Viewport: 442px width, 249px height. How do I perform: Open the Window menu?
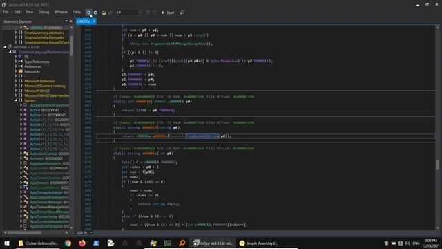[x=61, y=12]
